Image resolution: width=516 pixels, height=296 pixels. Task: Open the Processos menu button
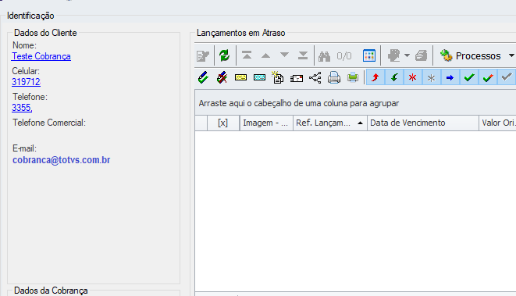[471, 55]
